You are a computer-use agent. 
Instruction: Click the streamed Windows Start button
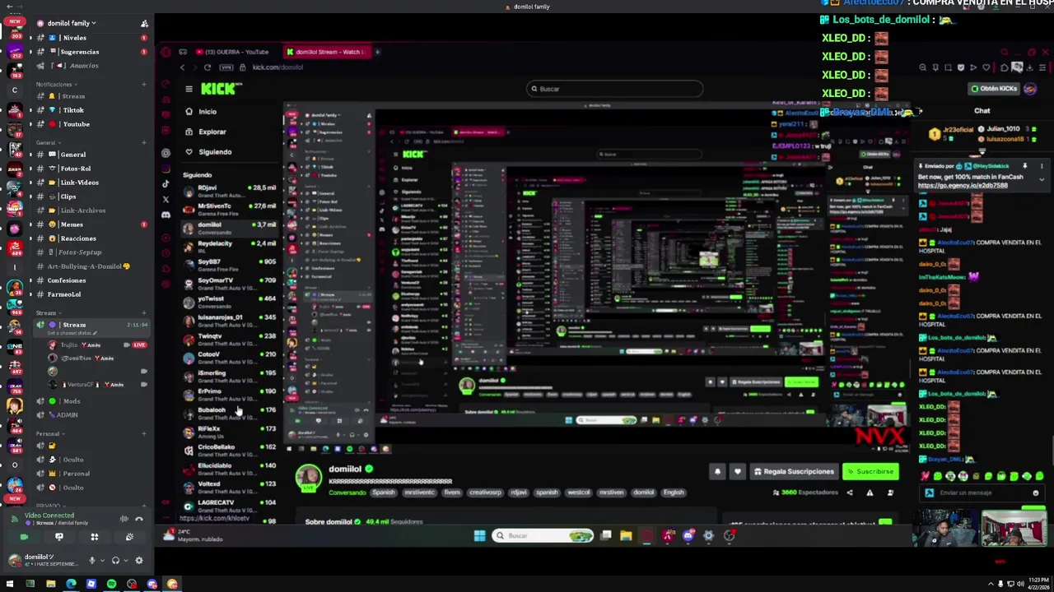[479, 536]
